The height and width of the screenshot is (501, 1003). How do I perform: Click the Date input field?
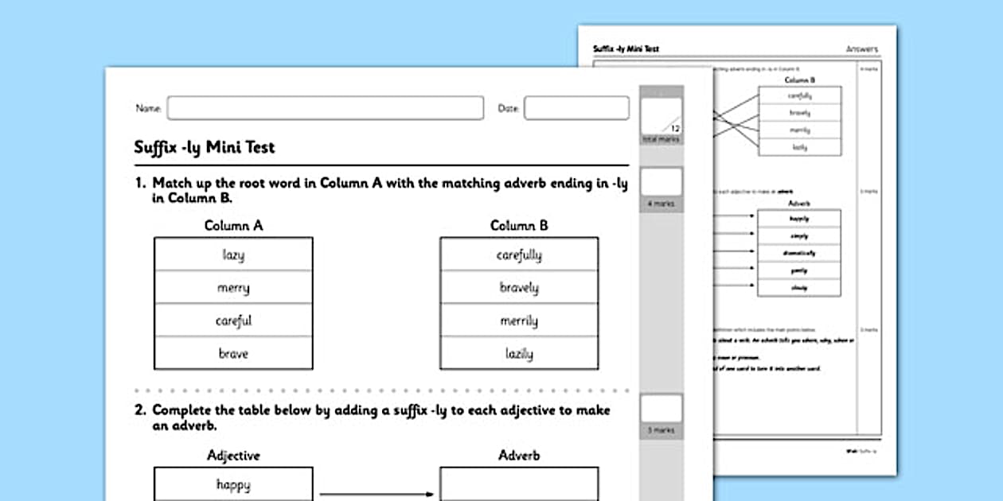[576, 107]
